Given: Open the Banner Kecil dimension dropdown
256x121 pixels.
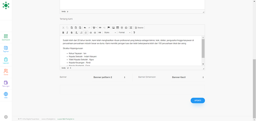Looking at the screenshot, I should (188, 77).
